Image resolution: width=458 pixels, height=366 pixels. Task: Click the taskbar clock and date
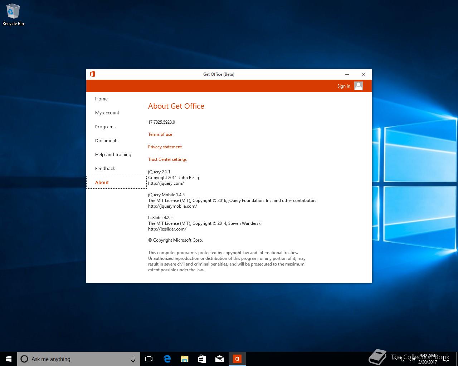coord(428,359)
